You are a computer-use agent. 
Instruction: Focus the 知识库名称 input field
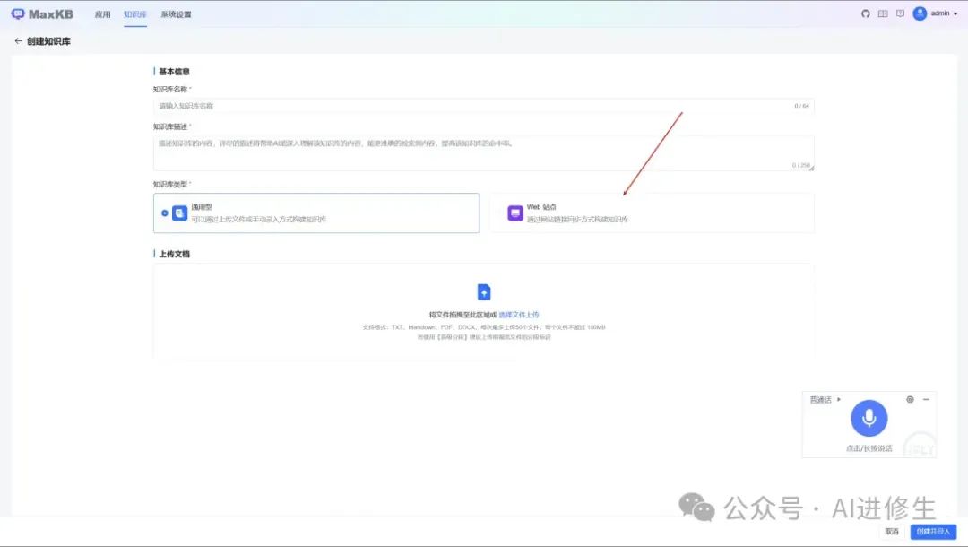[x=483, y=106]
